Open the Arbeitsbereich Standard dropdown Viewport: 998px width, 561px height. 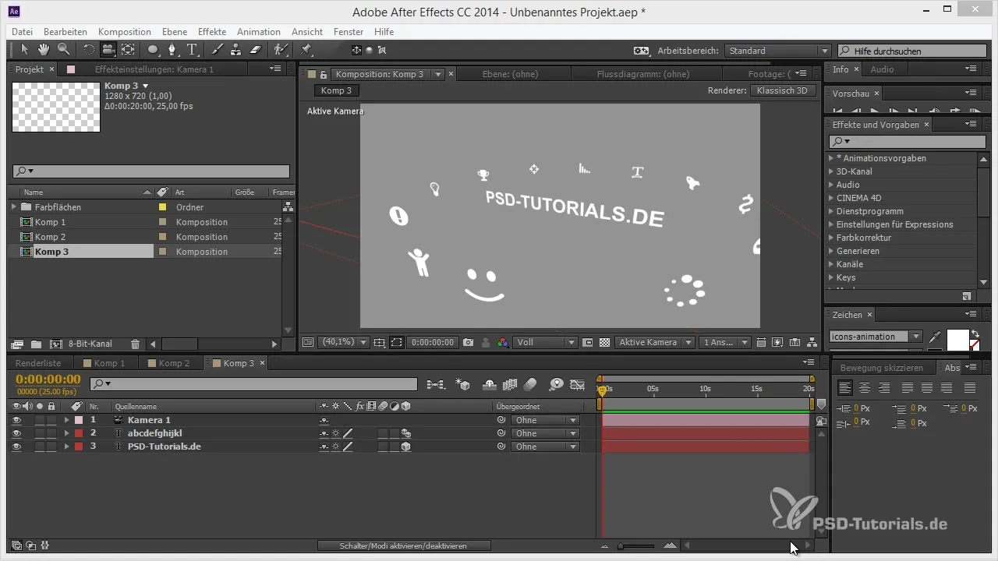tap(777, 51)
